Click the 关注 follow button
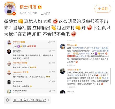The height and width of the screenshot is (109, 115). (103, 9)
